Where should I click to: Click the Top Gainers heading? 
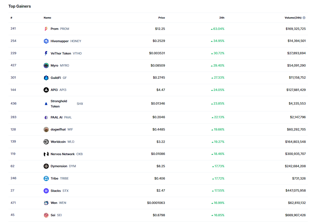(x=20, y=6)
